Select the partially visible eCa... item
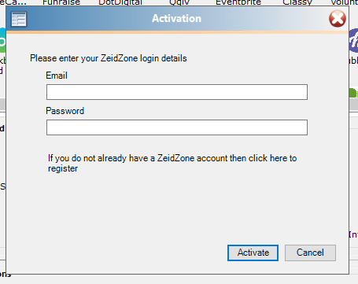This screenshot has width=358, height=284. [13, 2]
